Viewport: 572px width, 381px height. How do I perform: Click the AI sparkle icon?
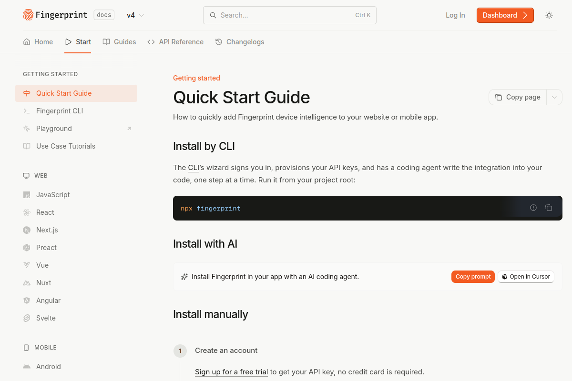[184, 277]
